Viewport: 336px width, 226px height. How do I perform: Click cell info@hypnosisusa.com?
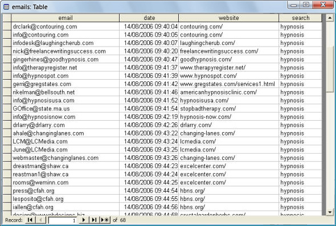click(65, 100)
